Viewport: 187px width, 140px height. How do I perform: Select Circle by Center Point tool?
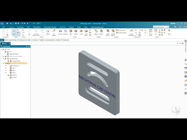pyautogui.click(x=36, y=33)
